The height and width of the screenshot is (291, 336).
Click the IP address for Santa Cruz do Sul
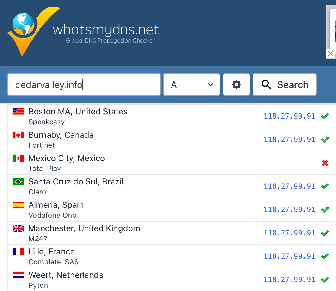tap(289, 186)
